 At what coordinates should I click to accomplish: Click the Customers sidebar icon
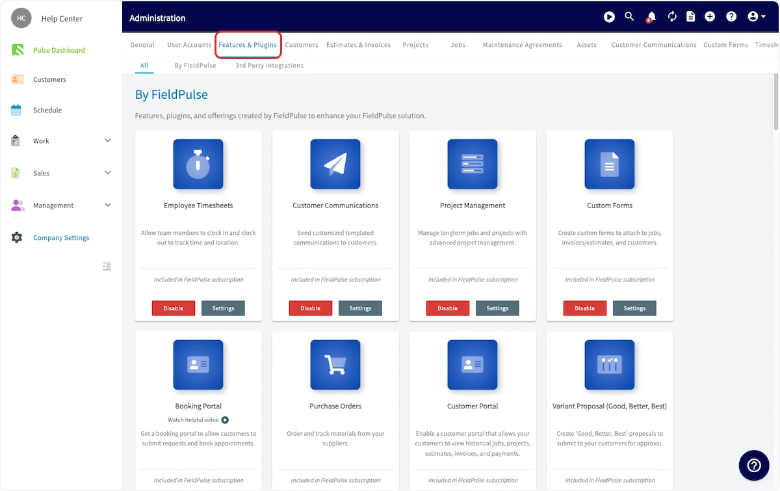coord(18,79)
